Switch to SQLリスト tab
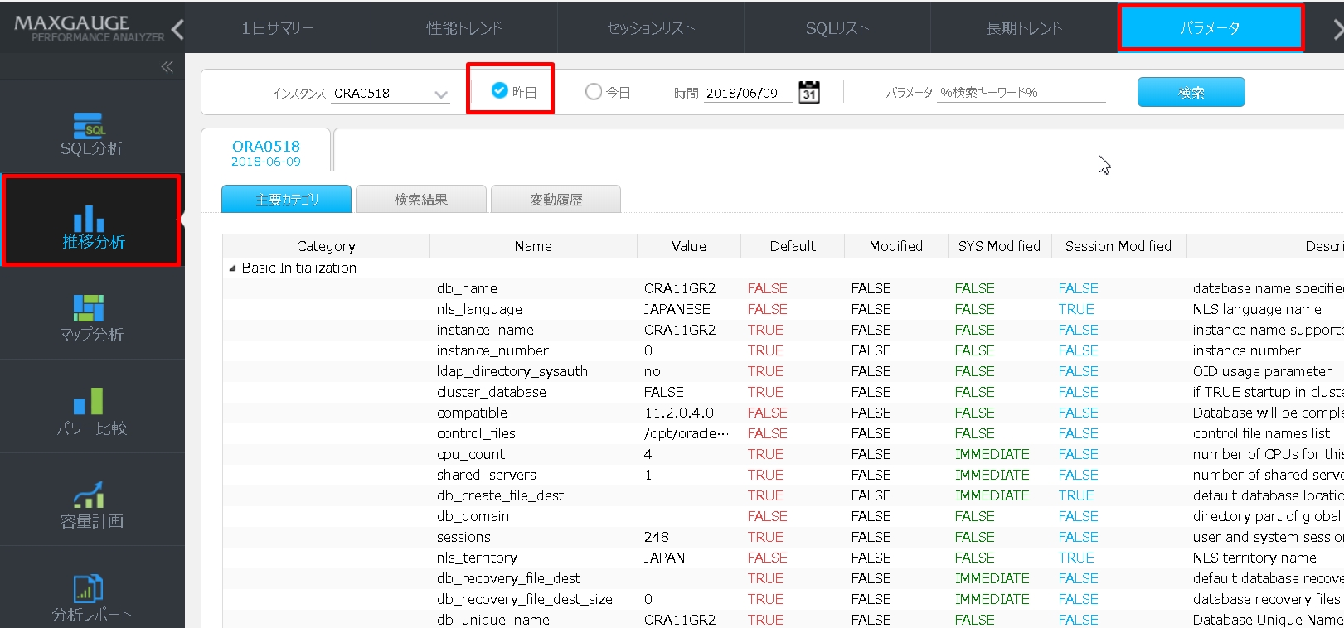Image resolution: width=1344 pixels, height=628 pixels. coord(837,28)
